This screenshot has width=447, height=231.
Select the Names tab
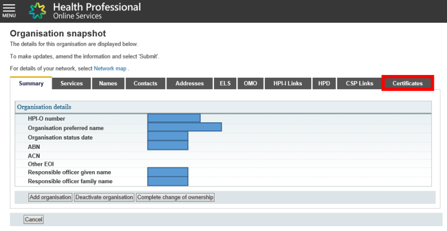pyautogui.click(x=108, y=83)
